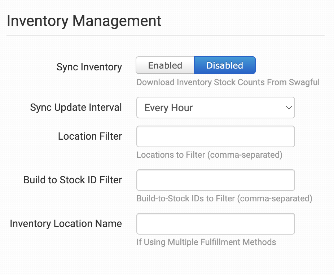This screenshot has width=334, height=275.
Task: Click the "Build to Stock ID Filter" label
Action: click(x=72, y=180)
